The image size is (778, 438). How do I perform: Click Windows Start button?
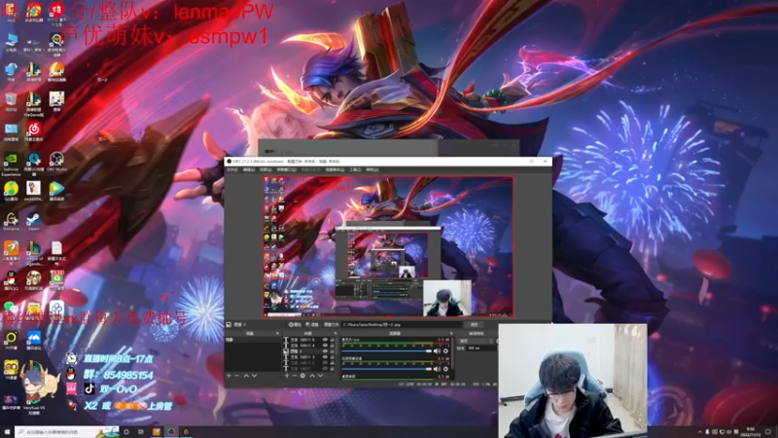tap(7, 432)
